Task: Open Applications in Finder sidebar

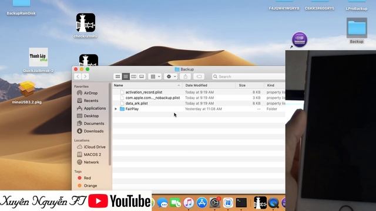Action: click(95, 108)
